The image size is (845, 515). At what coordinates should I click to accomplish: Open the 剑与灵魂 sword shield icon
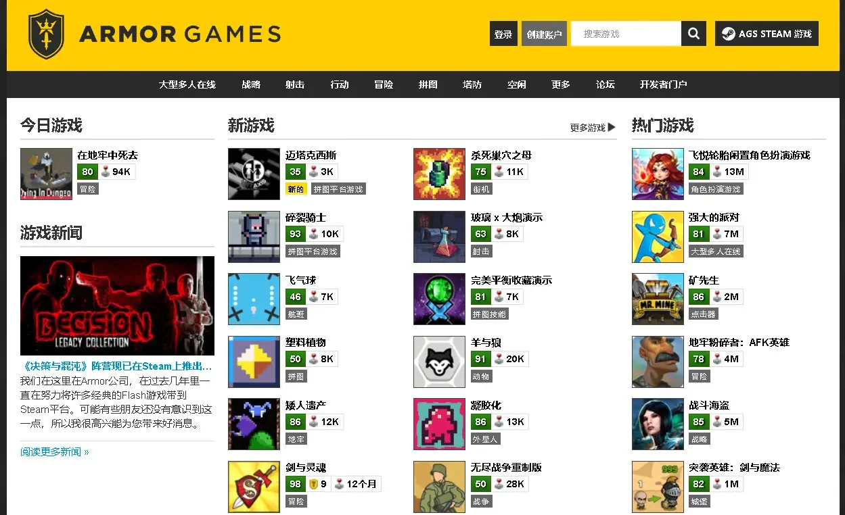pyautogui.click(x=254, y=487)
